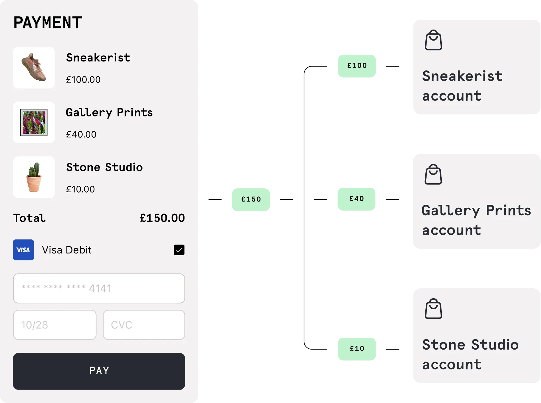Click the card number input field
Viewport: 541px width, 403px height.
point(99,288)
